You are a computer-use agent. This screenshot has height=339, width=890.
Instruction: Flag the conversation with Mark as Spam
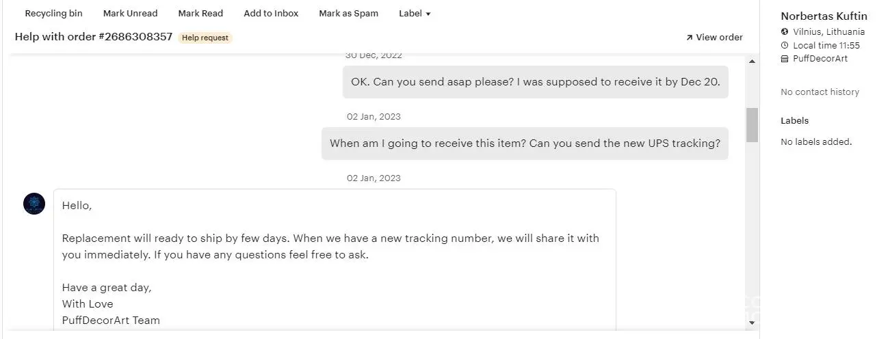coord(348,14)
